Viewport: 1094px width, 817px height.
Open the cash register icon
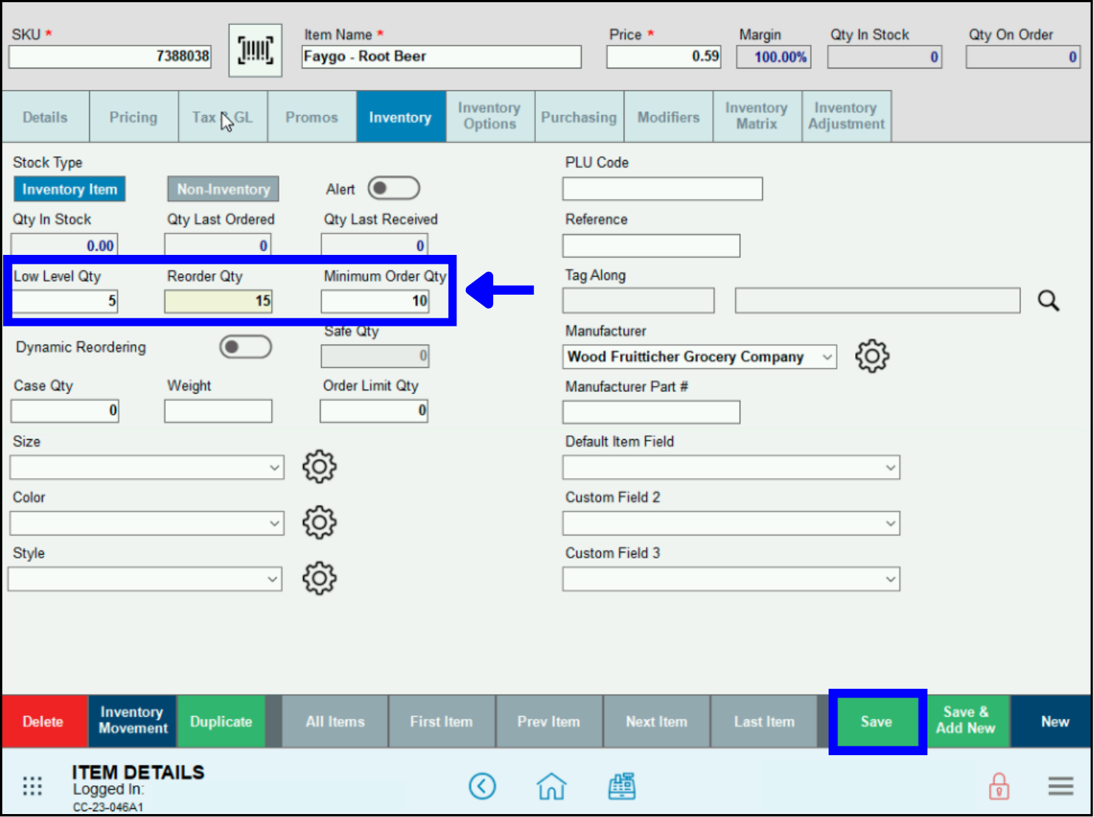pos(621,786)
